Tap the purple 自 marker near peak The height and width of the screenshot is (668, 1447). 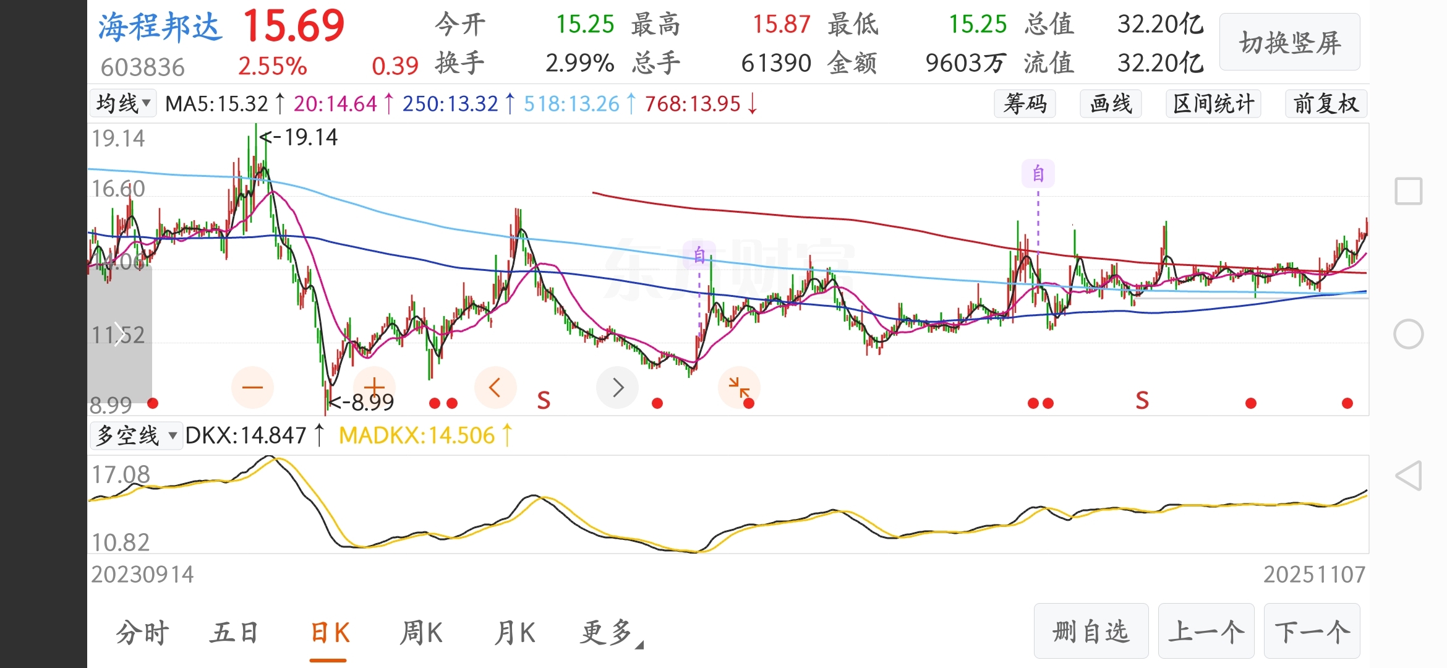[x=1038, y=174]
